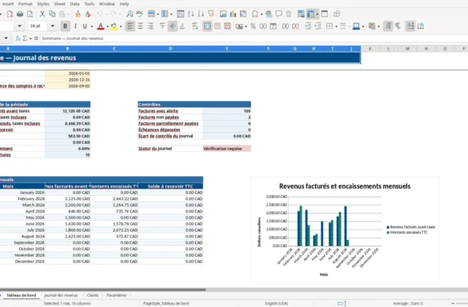
Task: Select column M header
Action: point(407,49)
